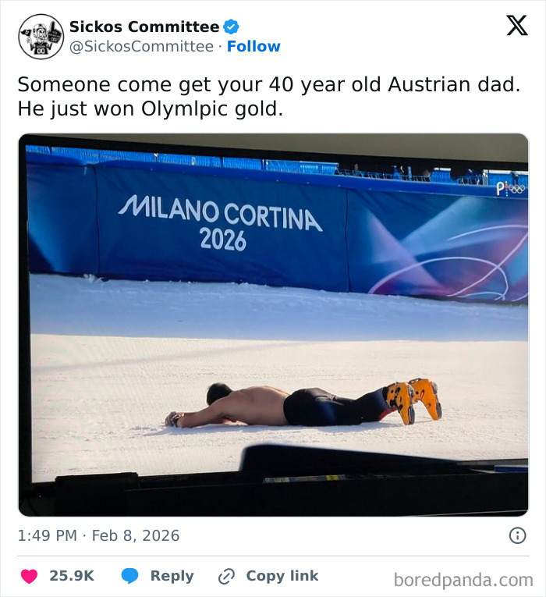Click the @SickosCommittee handle
This screenshot has width=546, height=597.
pyautogui.click(x=141, y=47)
